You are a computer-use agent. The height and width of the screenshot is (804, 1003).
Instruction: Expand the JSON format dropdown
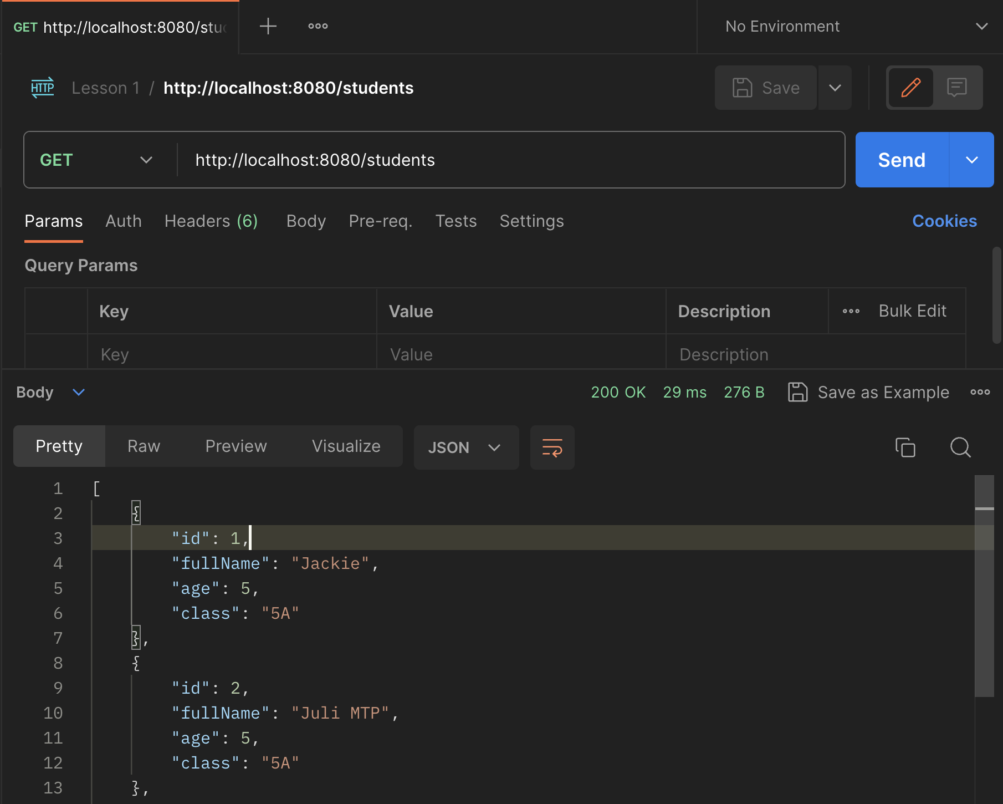click(465, 447)
